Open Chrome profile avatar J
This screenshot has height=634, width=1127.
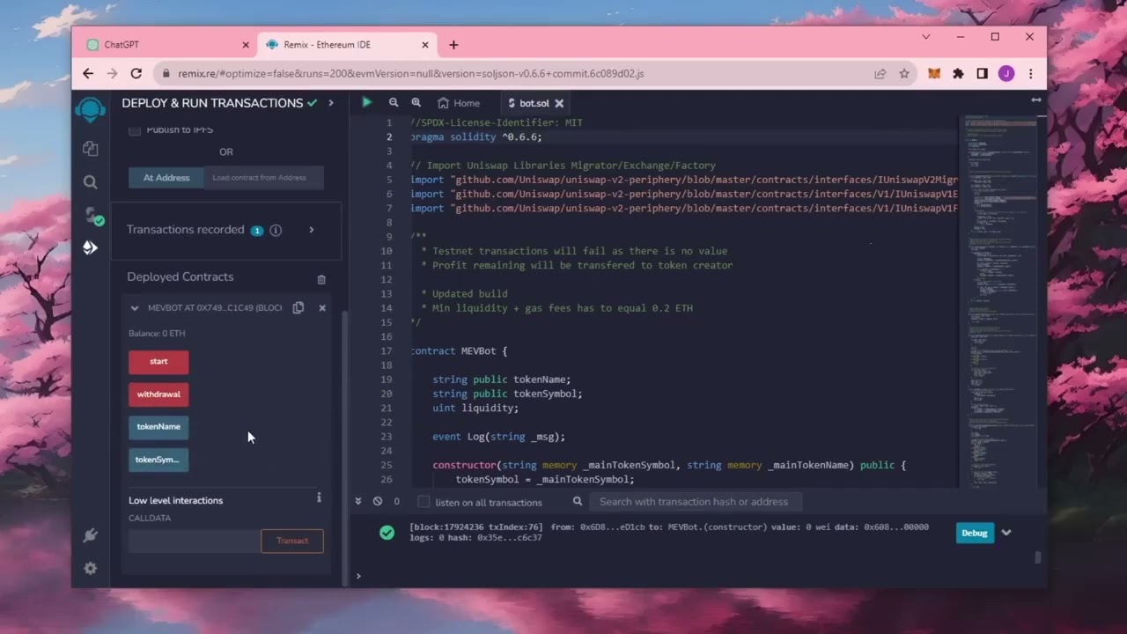tap(1006, 74)
